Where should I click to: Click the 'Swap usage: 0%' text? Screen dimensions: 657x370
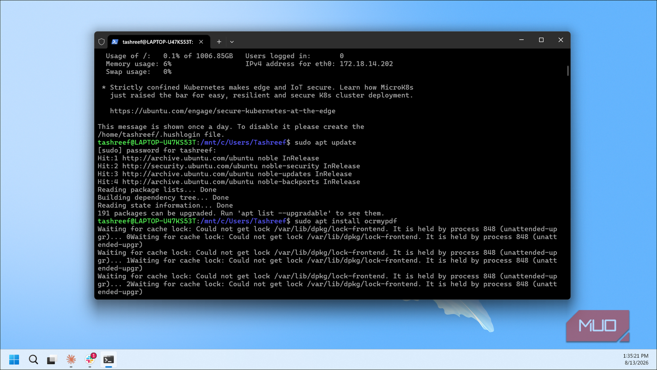(x=139, y=72)
